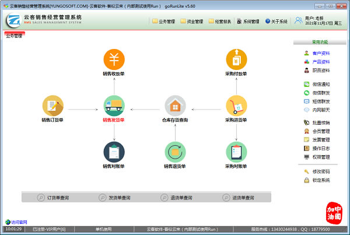350x235 pixels.
Task: Open the 经营报表 top menu
Action: coord(220,22)
